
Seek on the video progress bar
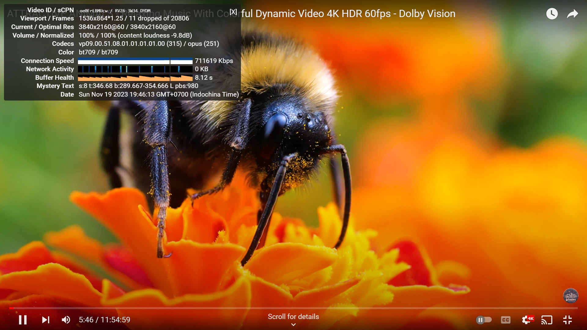(x=293, y=308)
